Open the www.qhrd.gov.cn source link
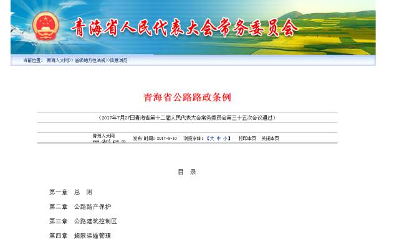The image size is (399, 240). [109, 141]
